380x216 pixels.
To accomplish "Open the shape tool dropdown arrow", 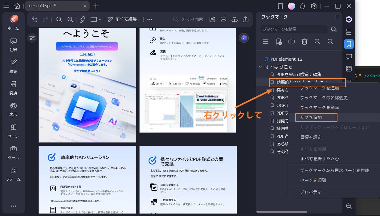I will coord(100,19).
